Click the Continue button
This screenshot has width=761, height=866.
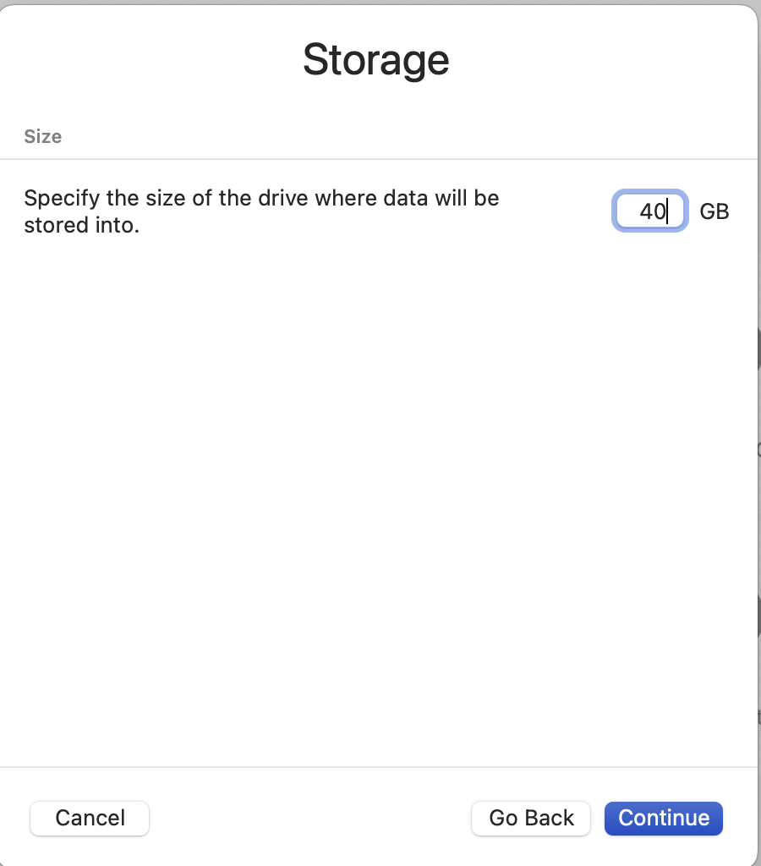tap(663, 818)
